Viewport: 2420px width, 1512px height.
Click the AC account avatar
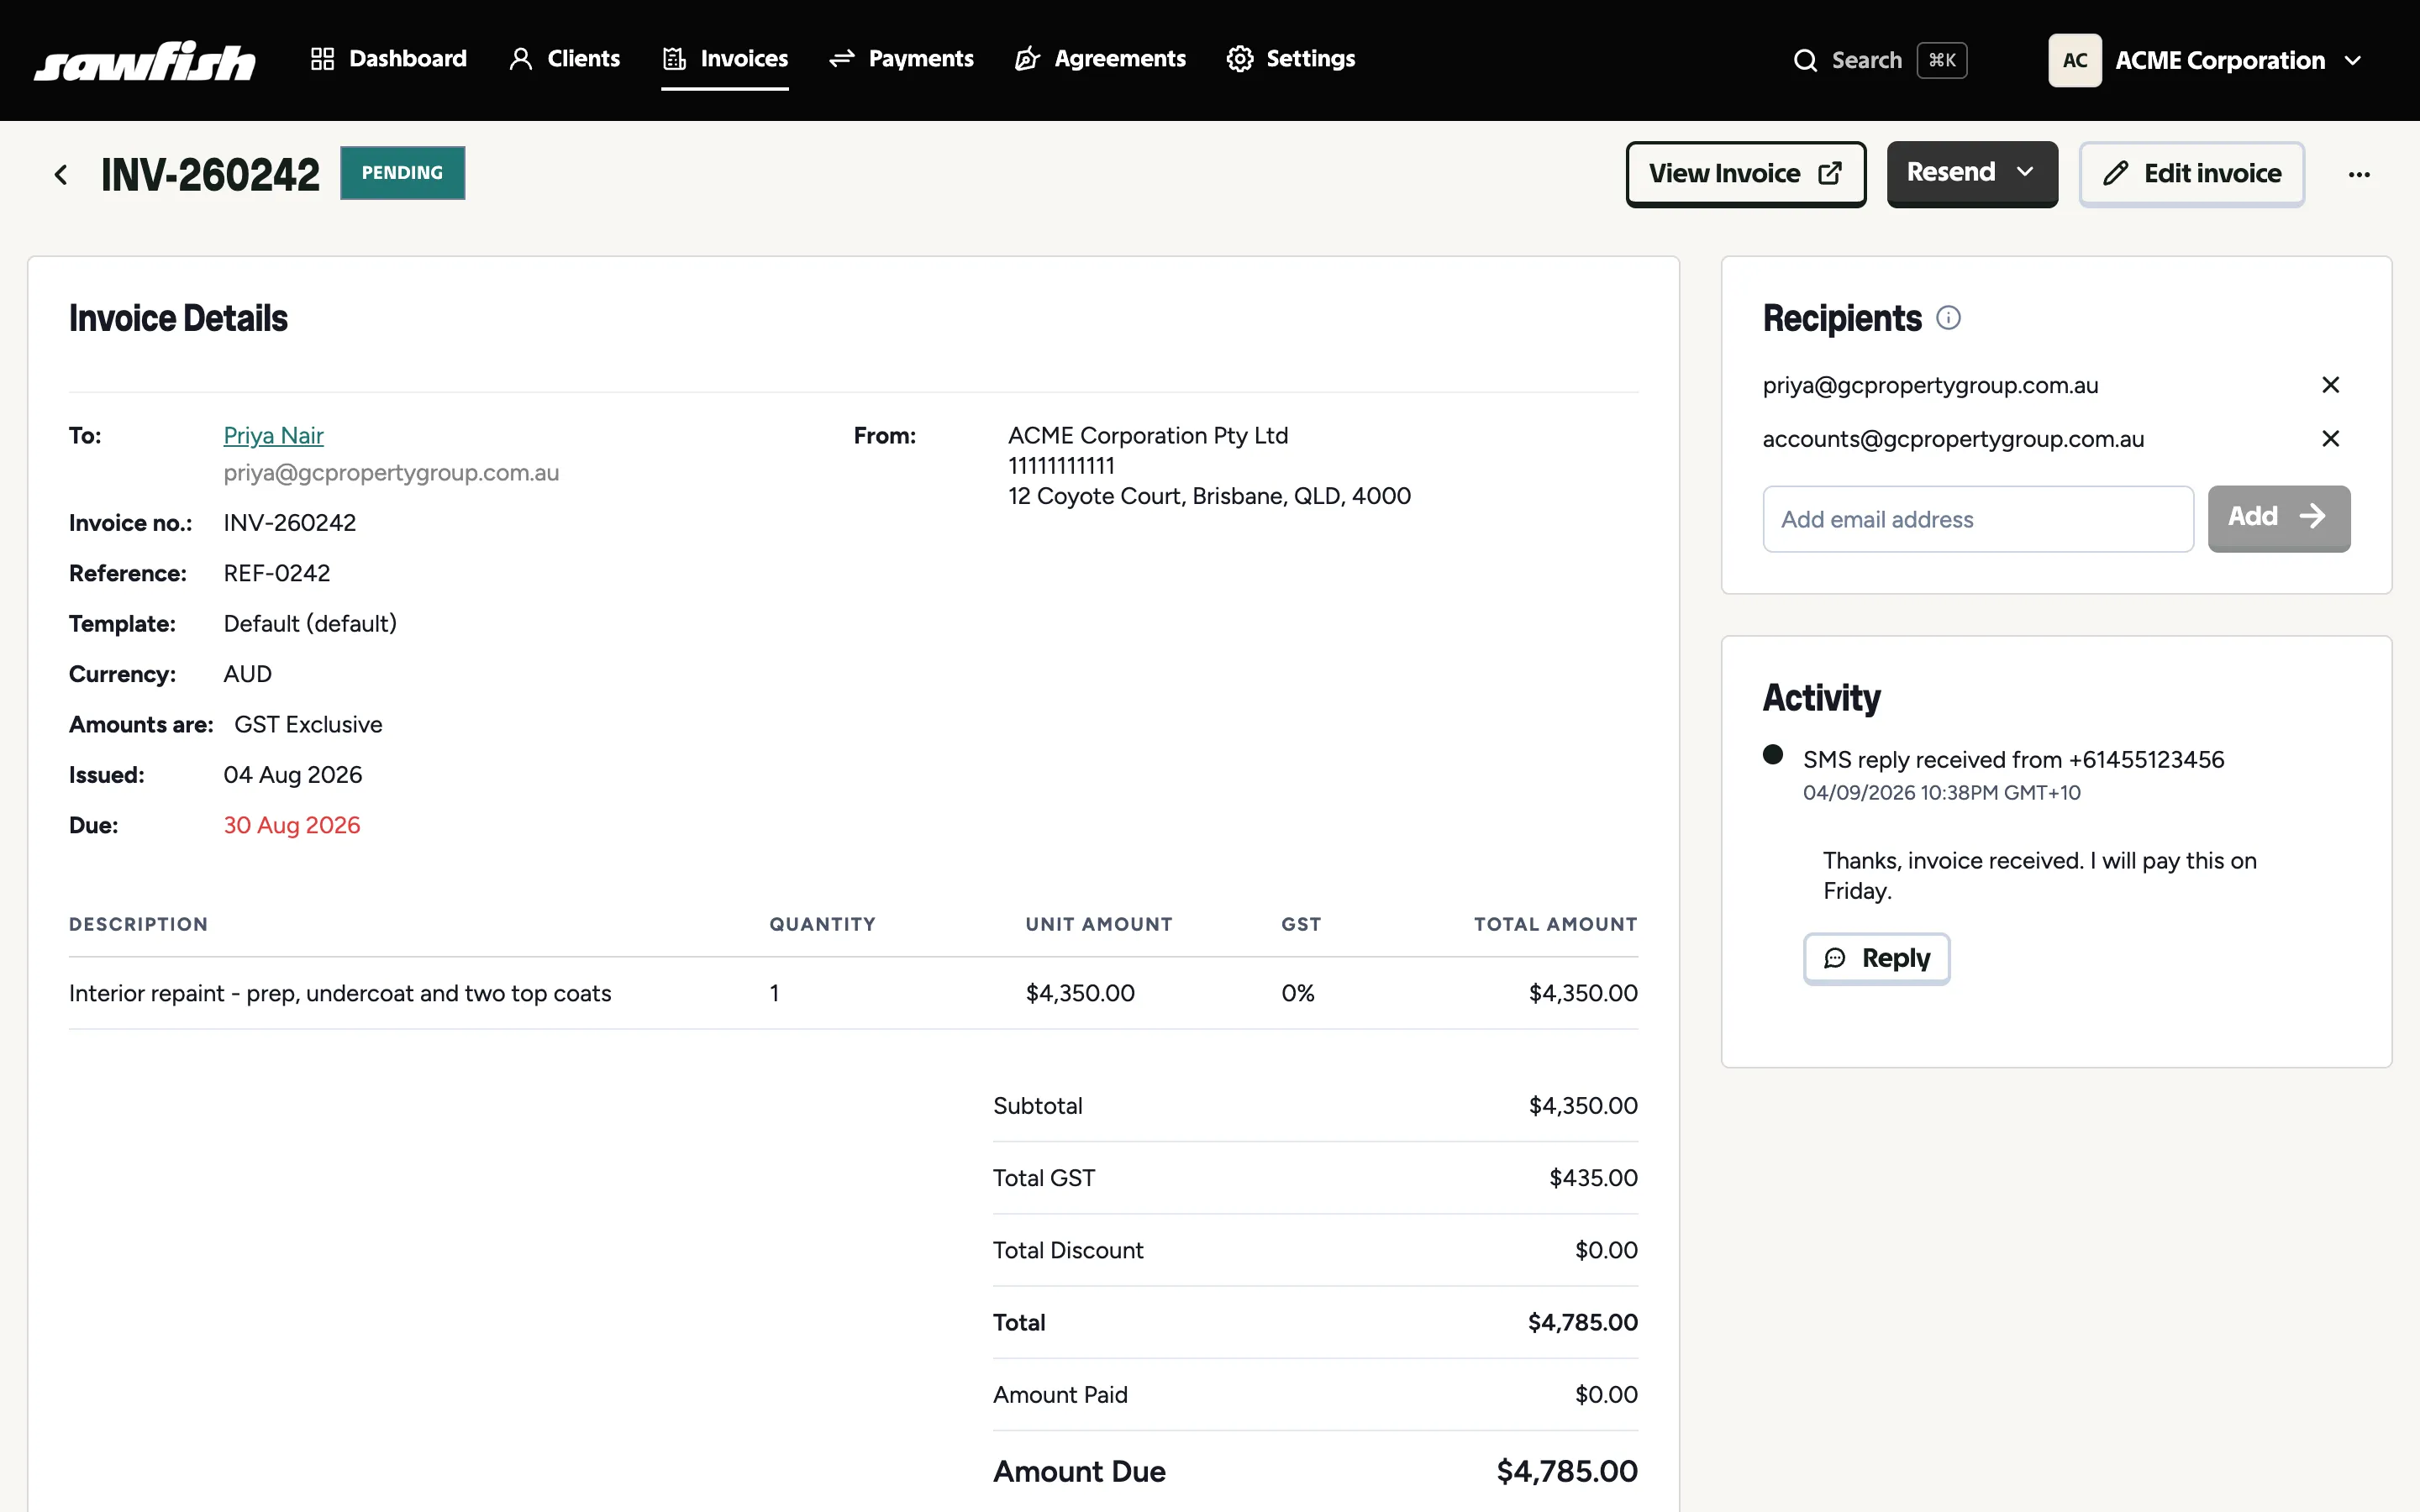(2075, 61)
